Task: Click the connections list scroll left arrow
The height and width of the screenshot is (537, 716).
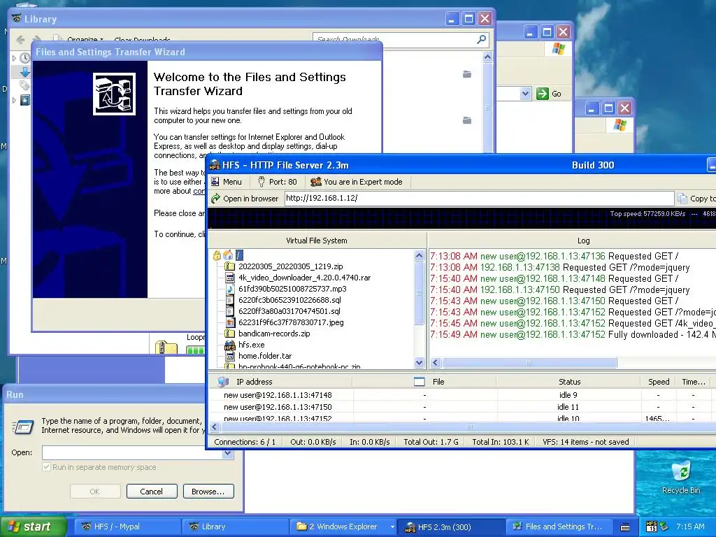Action: click(x=215, y=427)
